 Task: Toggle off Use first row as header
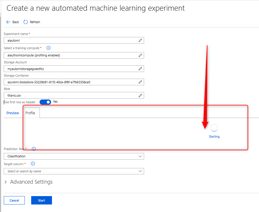pos(45,102)
